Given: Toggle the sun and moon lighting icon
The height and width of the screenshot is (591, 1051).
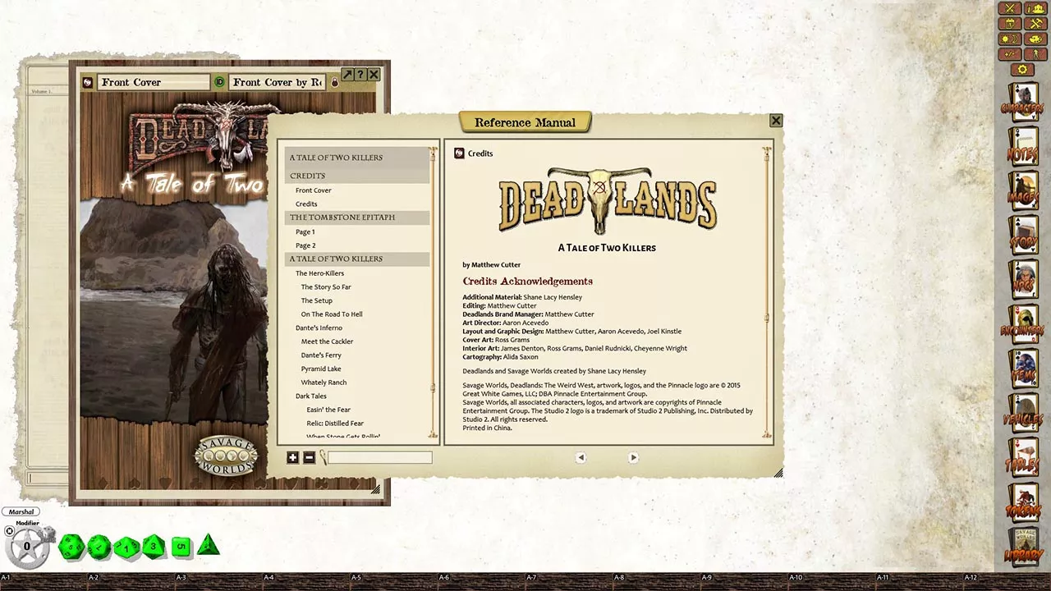Looking at the screenshot, I should click(x=1011, y=39).
